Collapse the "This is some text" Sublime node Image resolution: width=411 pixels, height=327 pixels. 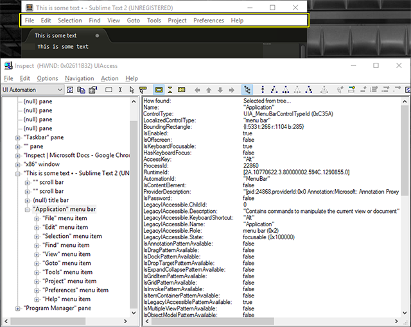click(17, 174)
